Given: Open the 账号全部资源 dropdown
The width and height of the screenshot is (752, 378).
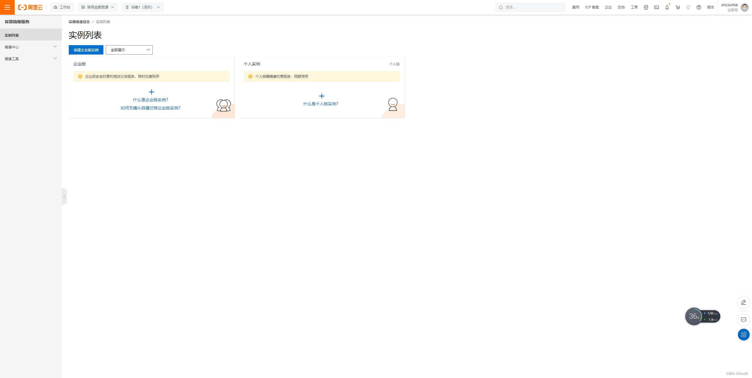Looking at the screenshot, I should coord(98,7).
